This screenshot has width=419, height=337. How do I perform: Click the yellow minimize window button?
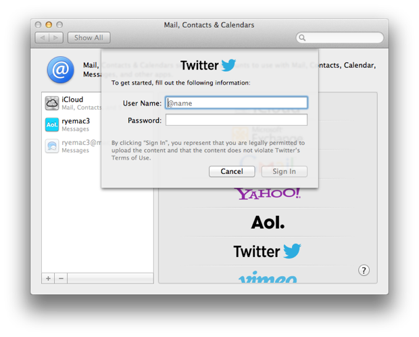coord(49,25)
